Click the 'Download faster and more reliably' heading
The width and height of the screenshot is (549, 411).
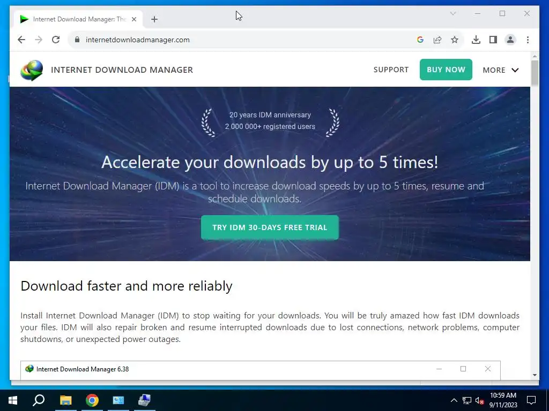pyautogui.click(x=127, y=286)
